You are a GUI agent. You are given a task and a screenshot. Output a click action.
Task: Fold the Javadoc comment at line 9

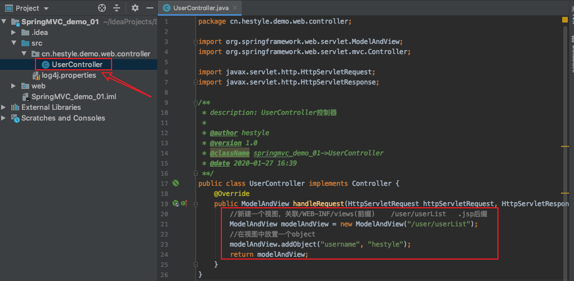coord(195,103)
